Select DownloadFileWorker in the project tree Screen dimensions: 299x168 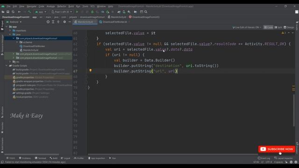point(32,46)
